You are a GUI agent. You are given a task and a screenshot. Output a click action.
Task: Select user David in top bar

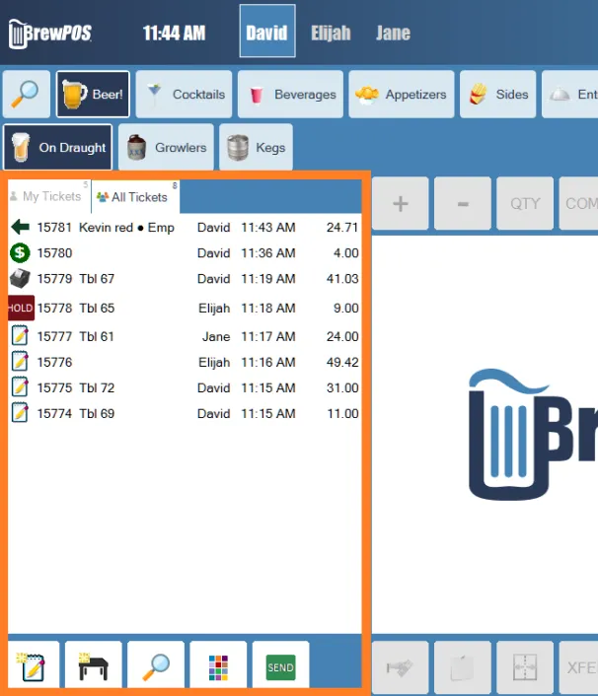coord(267,32)
